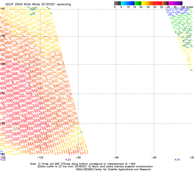Image resolution: width=194 pixels, height=171 pixels.
Task: Click the -40 latitude axis label
Action: tap(2, 9)
